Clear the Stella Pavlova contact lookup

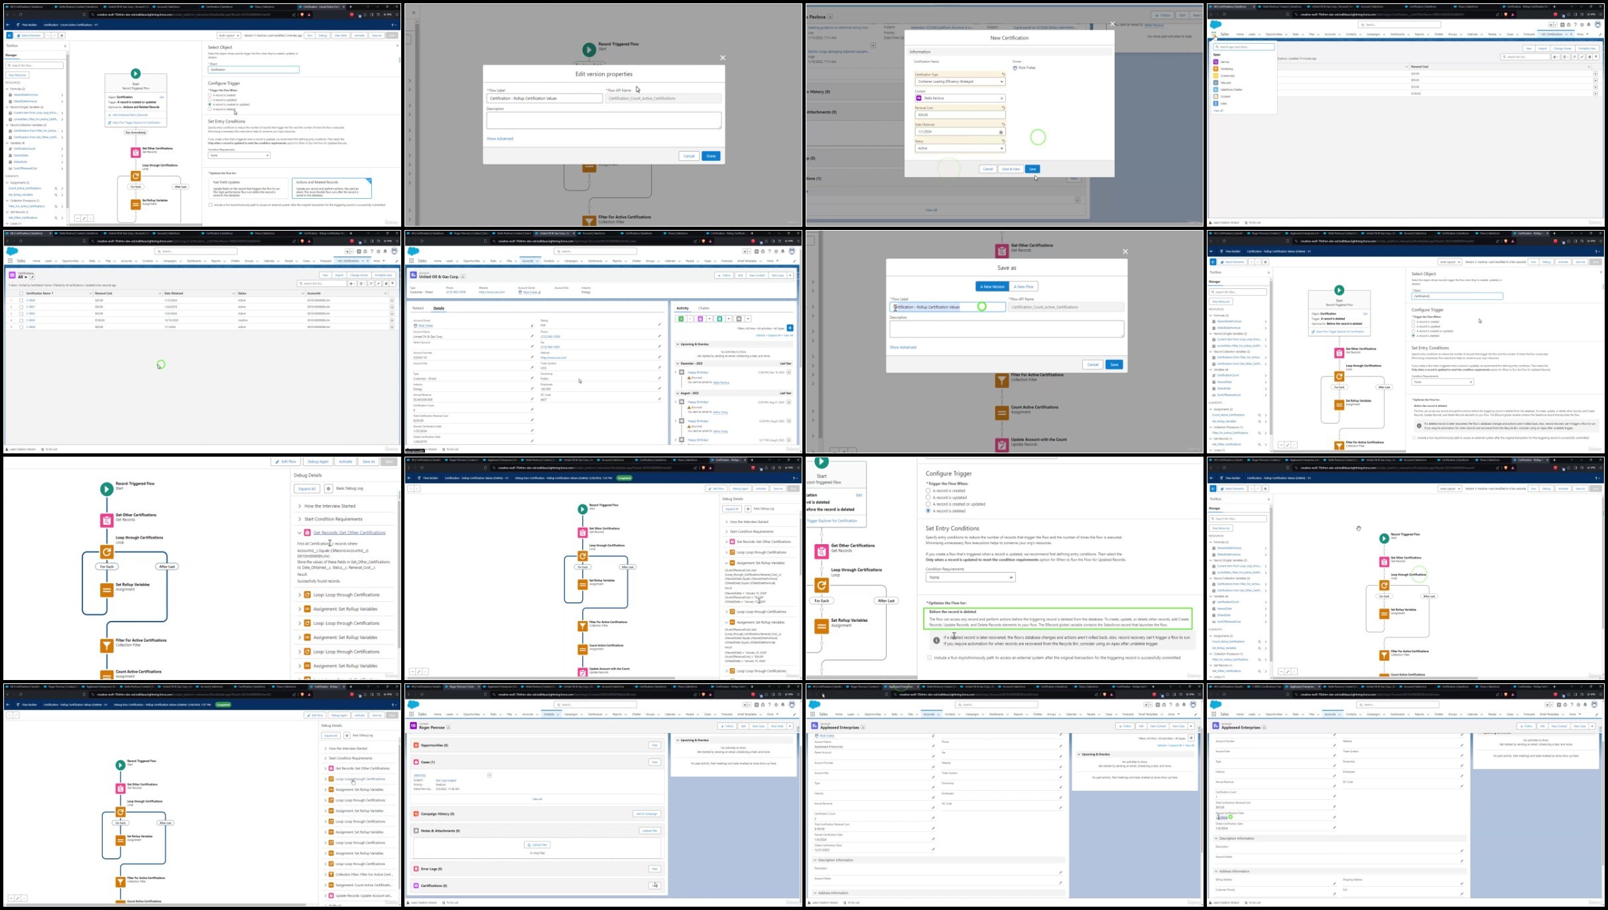[1001, 98]
